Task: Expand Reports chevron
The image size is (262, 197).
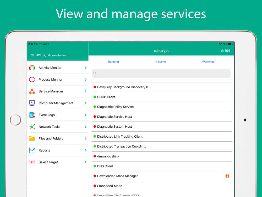Action: click(85, 150)
